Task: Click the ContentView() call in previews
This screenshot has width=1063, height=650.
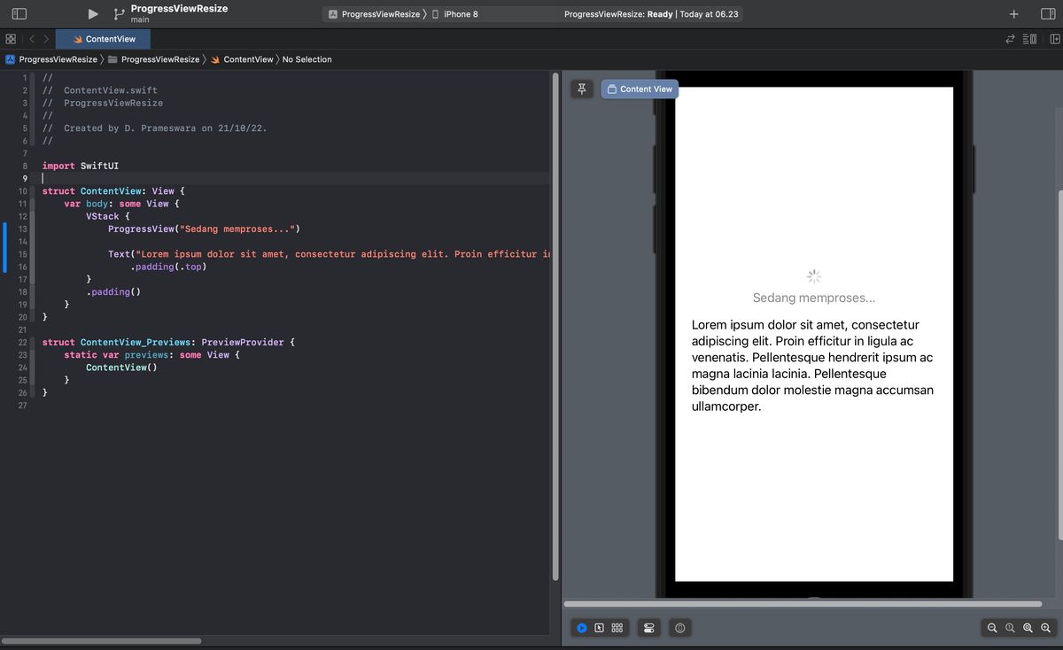Action: click(x=121, y=367)
